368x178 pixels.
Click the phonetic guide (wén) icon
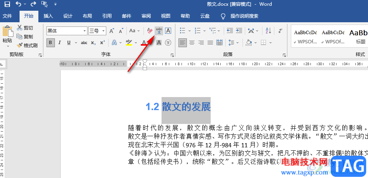159,31
